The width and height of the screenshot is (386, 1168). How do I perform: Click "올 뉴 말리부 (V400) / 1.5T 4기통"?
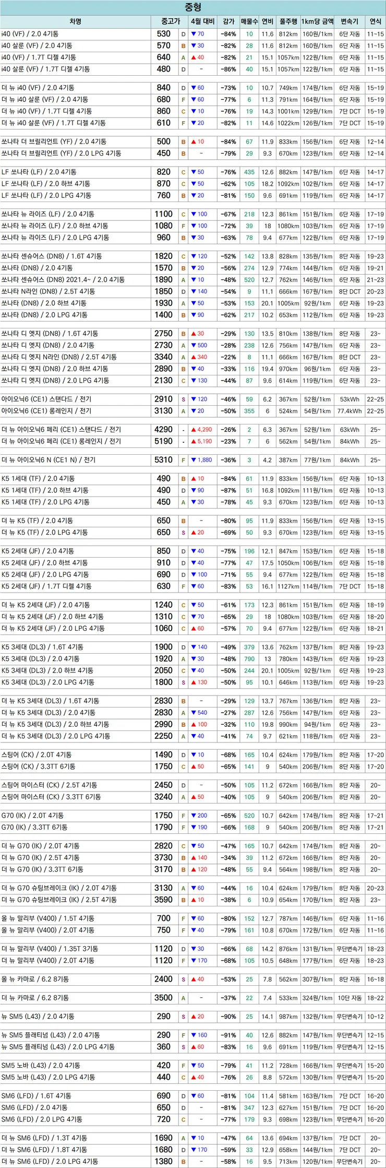tap(47, 918)
